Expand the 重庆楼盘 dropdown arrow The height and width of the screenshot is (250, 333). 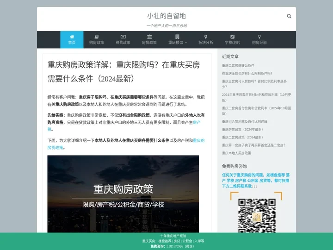186,43
